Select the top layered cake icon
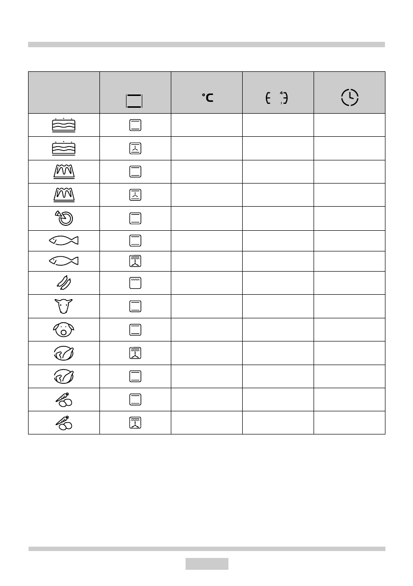413x586 pixels. [x=64, y=125]
